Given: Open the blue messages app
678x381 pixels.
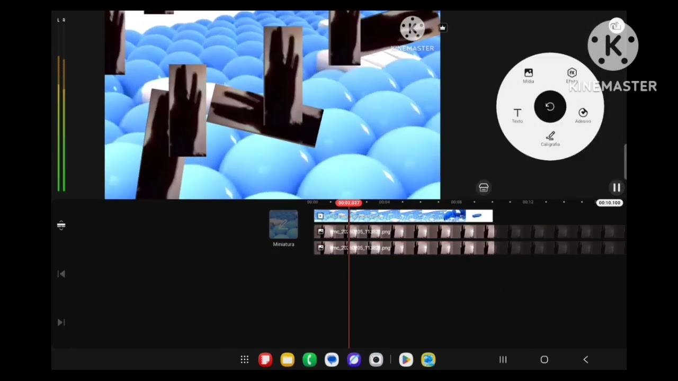Looking at the screenshot, I should pyautogui.click(x=332, y=360).
